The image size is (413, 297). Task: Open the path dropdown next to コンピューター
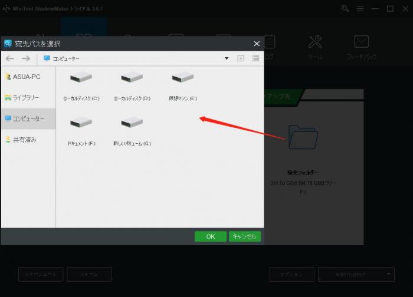point(227,58)
